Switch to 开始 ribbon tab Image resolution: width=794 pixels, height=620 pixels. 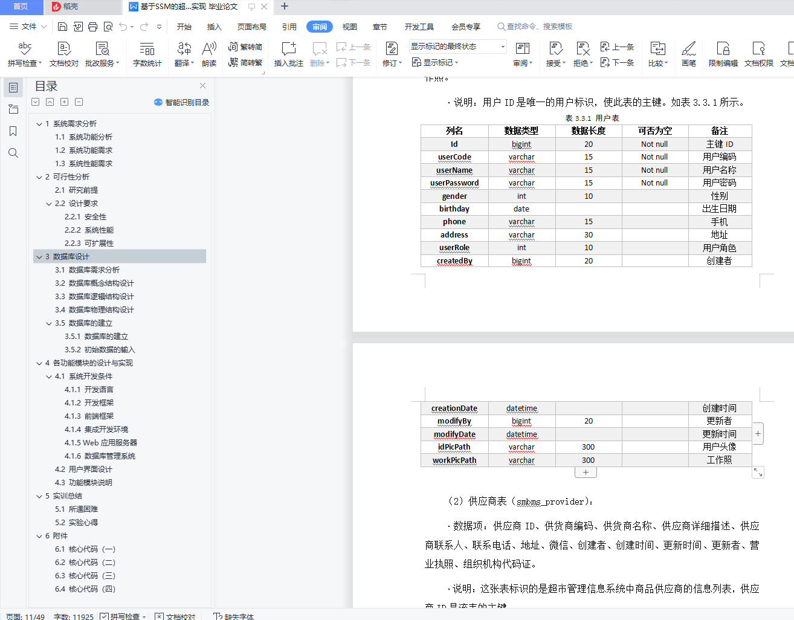tap(184, 27)
